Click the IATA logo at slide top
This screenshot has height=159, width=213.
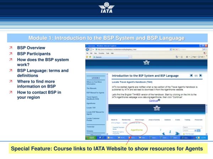click(106, 8)
